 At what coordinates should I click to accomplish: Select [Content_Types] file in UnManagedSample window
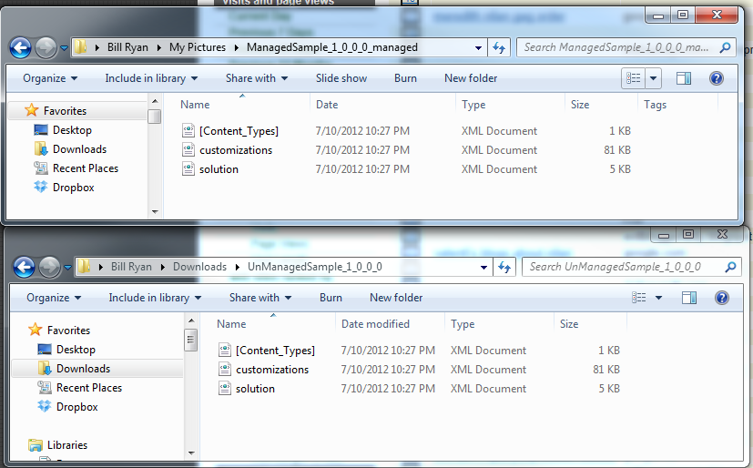[x=275, y=350]
